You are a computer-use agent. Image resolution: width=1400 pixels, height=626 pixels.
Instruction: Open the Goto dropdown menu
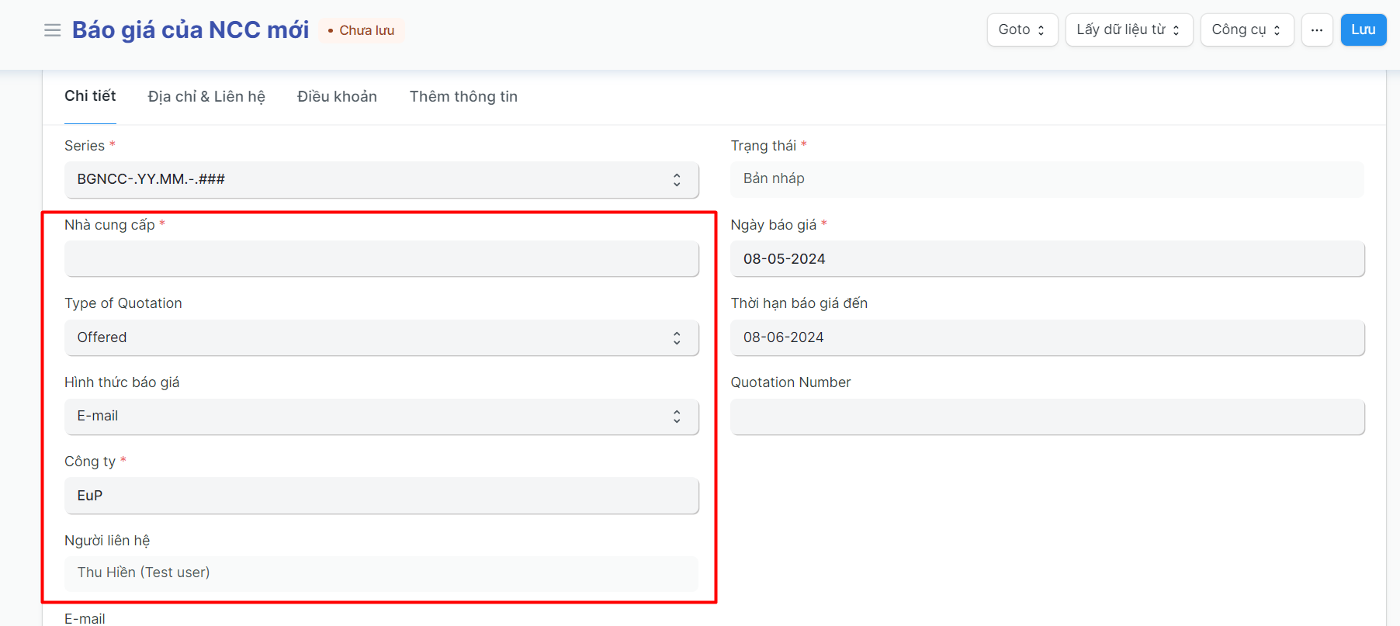tap(1021, 30)
